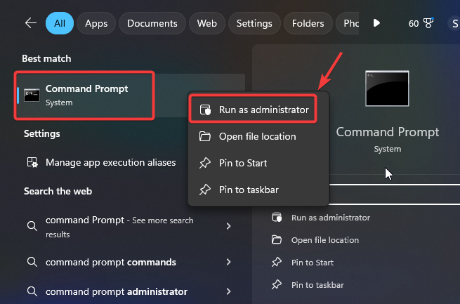This screenshot has width=460, height=304.
Task: Click folder icon in preview pane actions
Action: click(x=277, y=240)
